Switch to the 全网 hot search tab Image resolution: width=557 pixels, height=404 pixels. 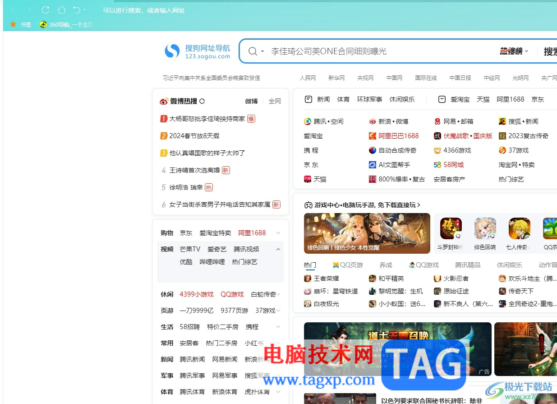(275, 101)
